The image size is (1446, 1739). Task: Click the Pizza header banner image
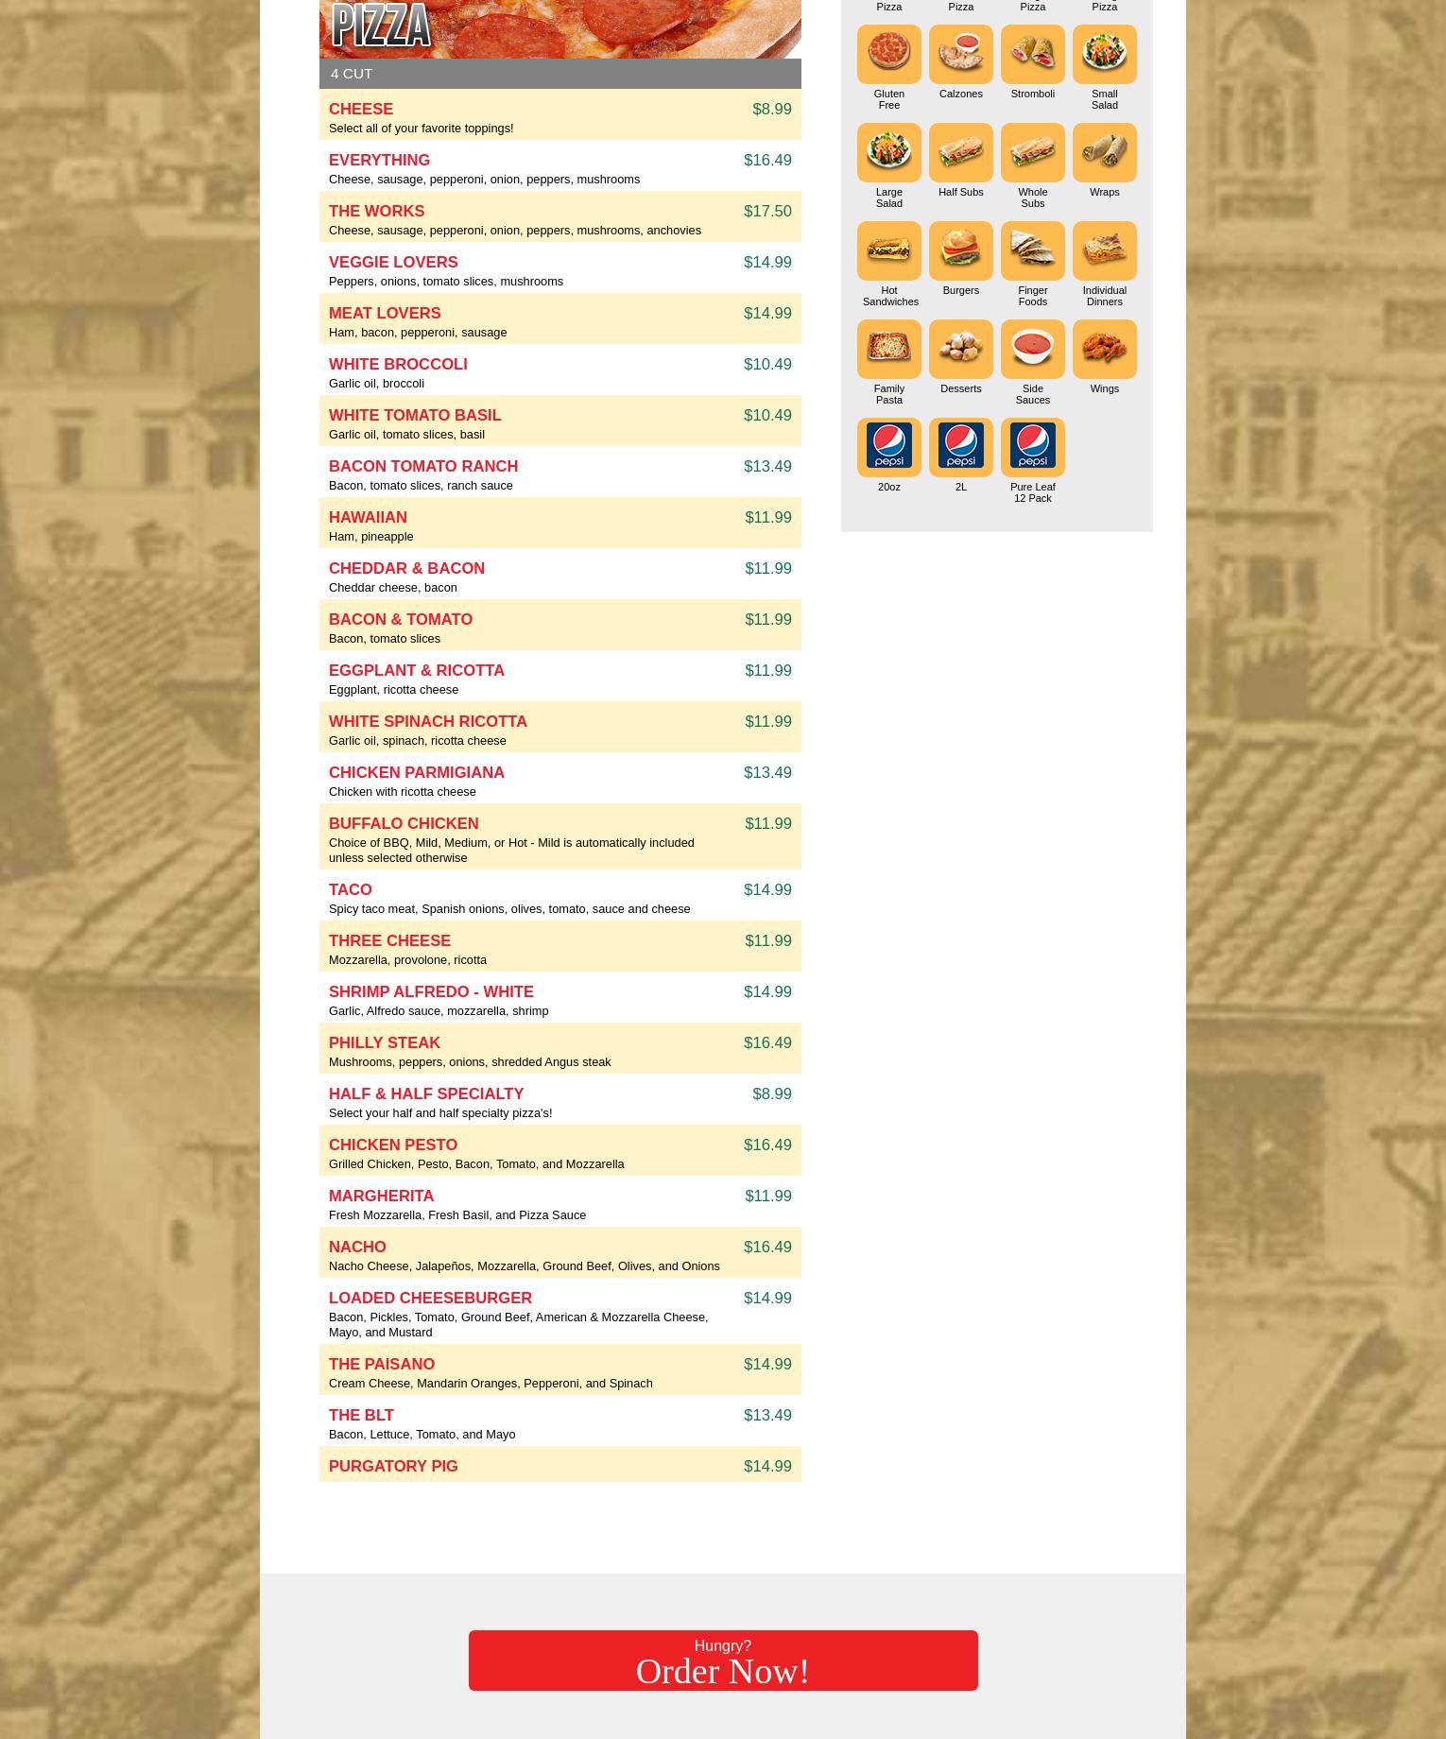559,28
